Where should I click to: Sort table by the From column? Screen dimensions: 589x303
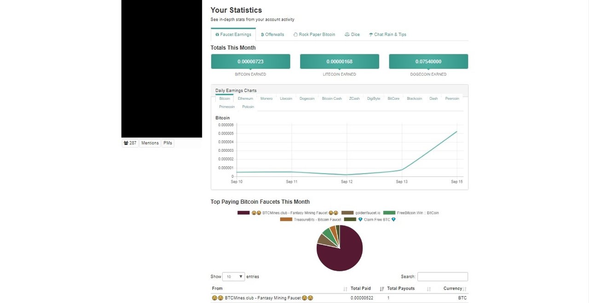point(279,289)
